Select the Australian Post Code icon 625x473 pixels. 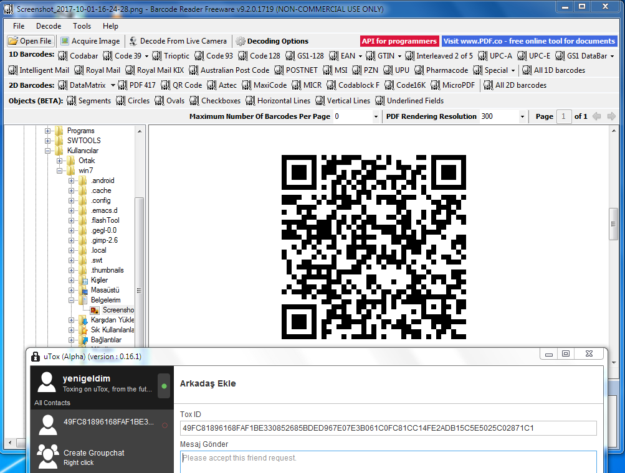click(x=194, y=70)
